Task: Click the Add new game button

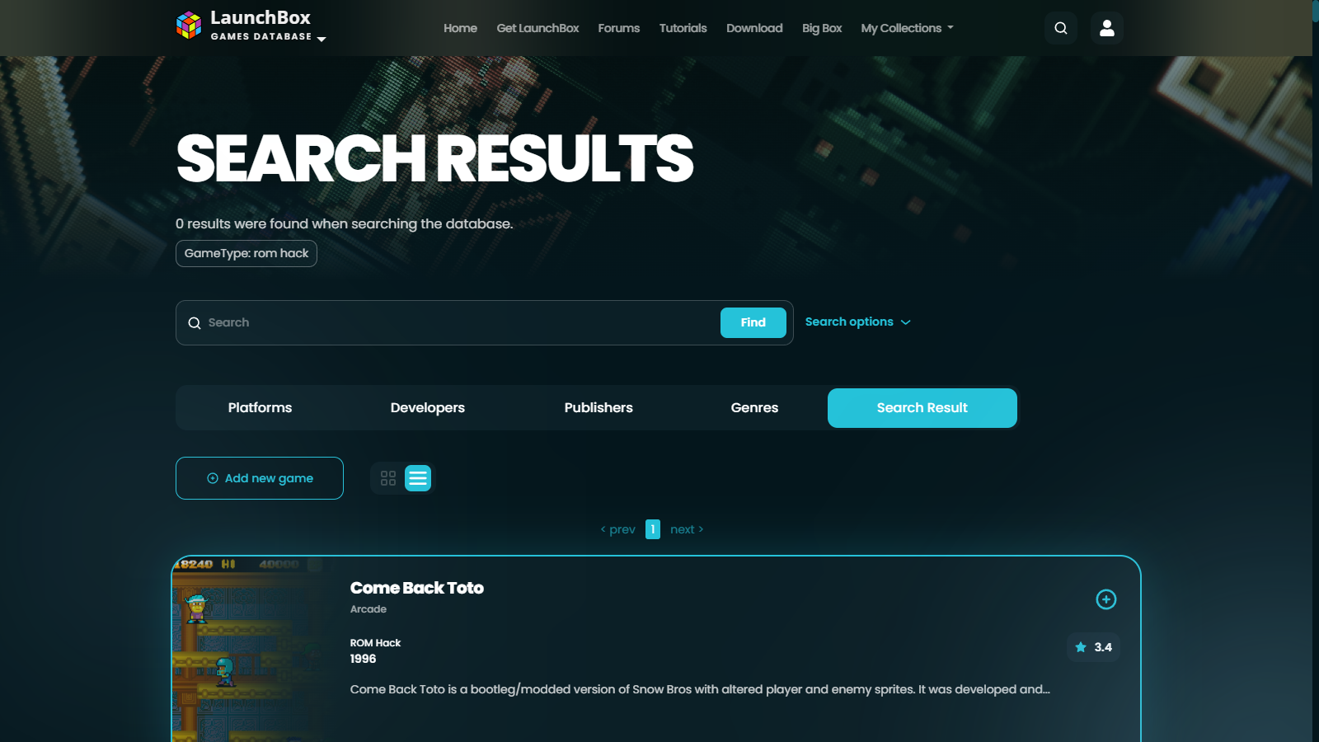Action: [260, 478]
